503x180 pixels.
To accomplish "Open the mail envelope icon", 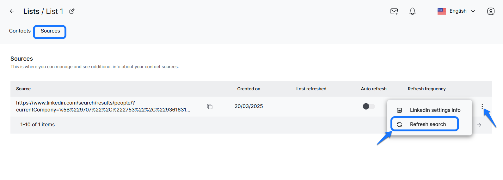I will click(394, 11).
